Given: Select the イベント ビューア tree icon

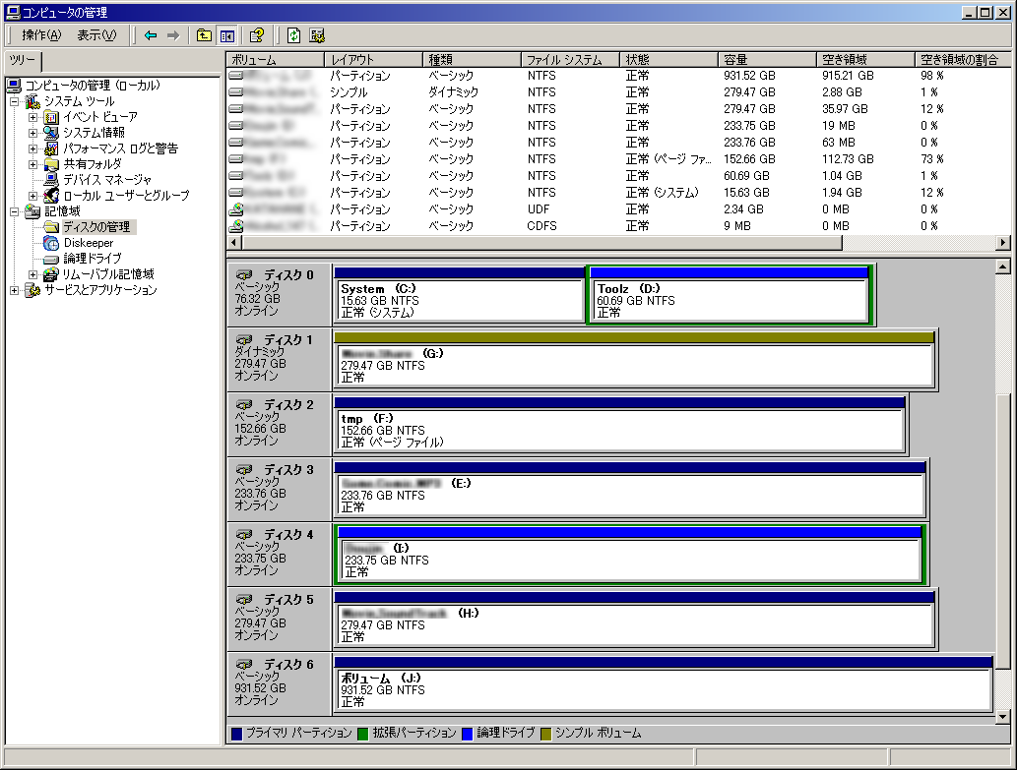Looking at the screenshot, I should click(x=51, y=117).
